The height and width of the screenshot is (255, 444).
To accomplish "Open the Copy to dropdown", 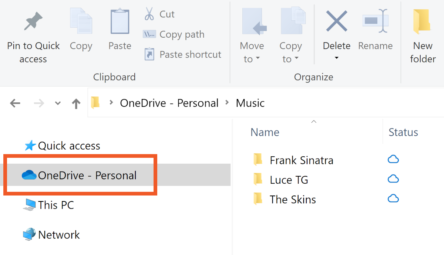I will (290, 52).
